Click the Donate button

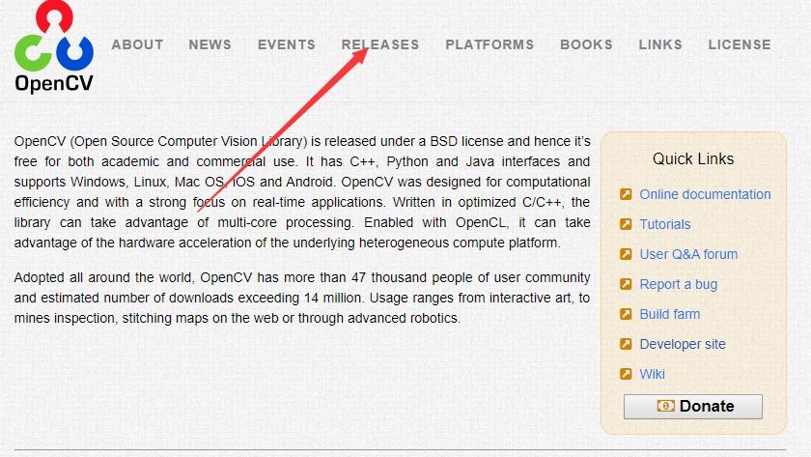(x=693, y=407)
